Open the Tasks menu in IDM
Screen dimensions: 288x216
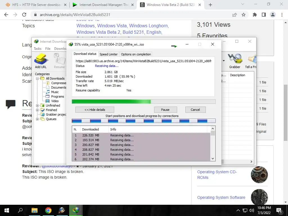coord(38,49)
